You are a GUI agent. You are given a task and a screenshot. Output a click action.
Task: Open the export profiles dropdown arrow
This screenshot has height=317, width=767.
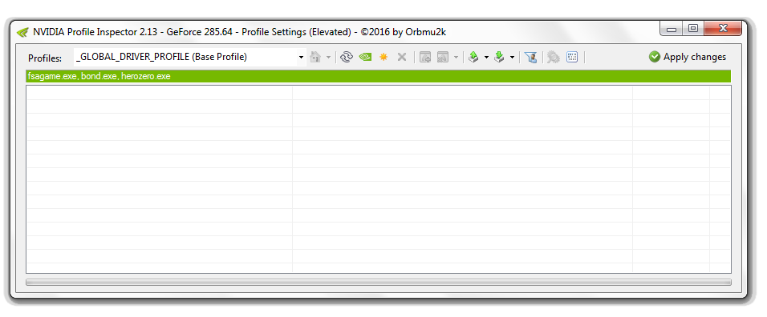[486, 58]
